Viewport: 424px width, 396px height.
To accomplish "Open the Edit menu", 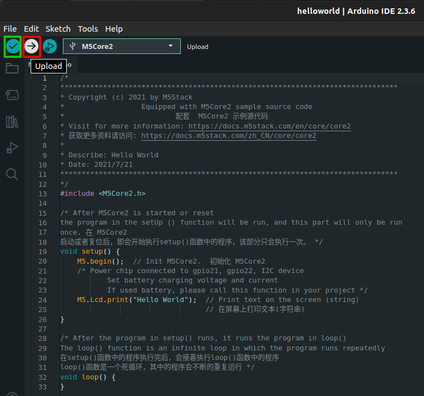I will click(31, 29).
